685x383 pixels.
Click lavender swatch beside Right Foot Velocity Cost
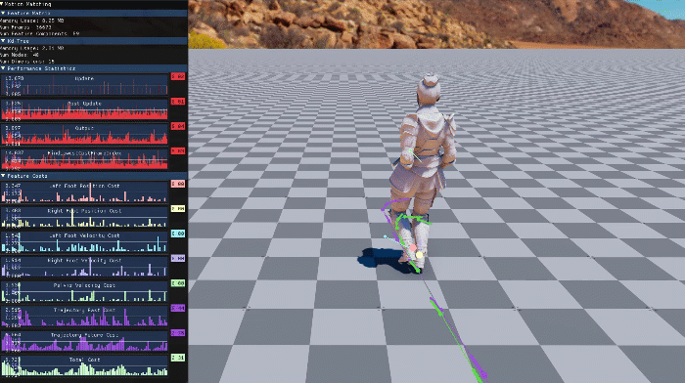click(178, 259)
